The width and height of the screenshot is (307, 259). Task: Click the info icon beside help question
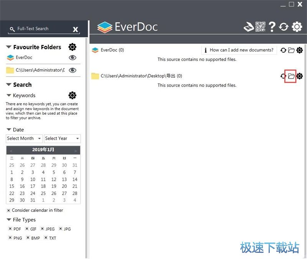[x=205, y=50]
